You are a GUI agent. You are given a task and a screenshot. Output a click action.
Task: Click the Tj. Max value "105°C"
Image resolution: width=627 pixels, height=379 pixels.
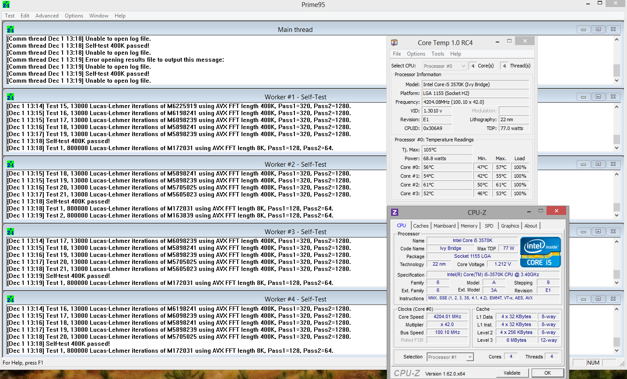click(x=447, y=150)
